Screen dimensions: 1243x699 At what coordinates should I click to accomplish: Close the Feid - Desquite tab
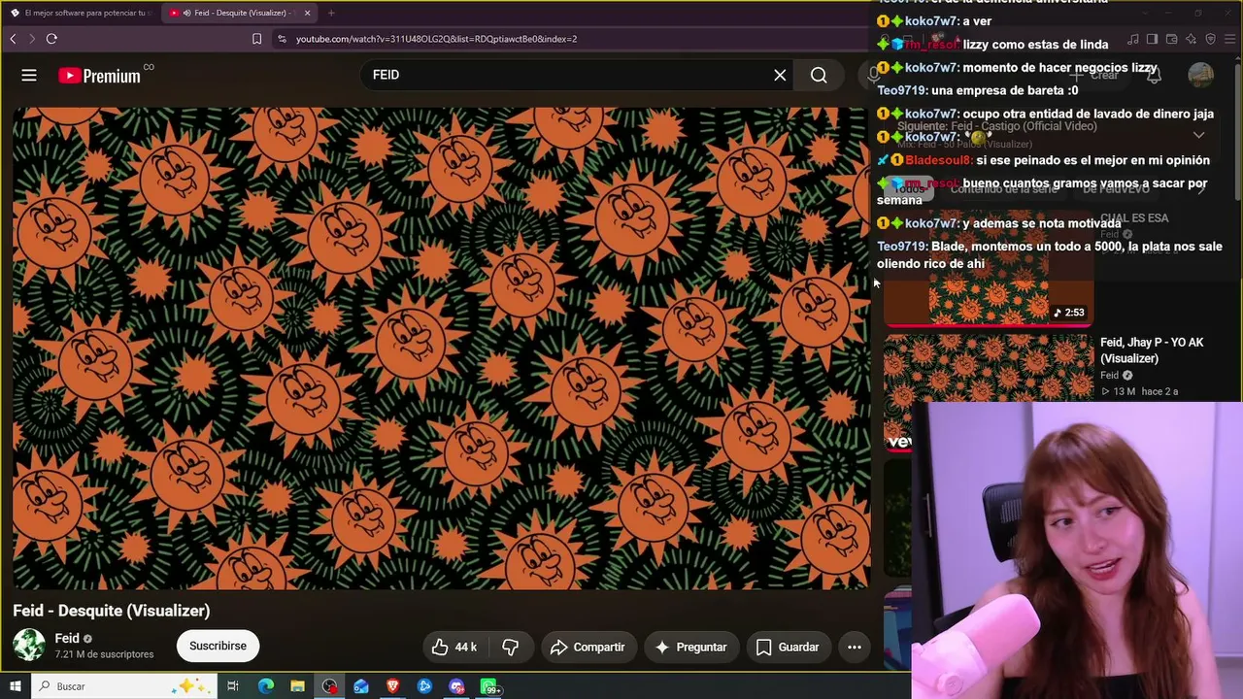tap(307, 13)
